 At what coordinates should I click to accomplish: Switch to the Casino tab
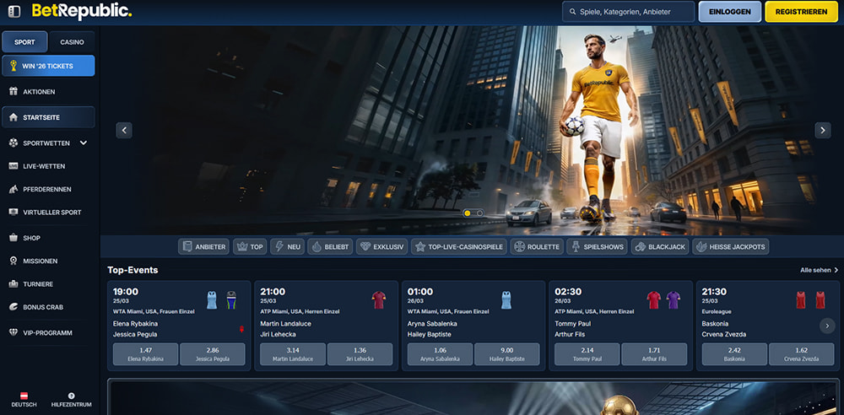(72, 41)
